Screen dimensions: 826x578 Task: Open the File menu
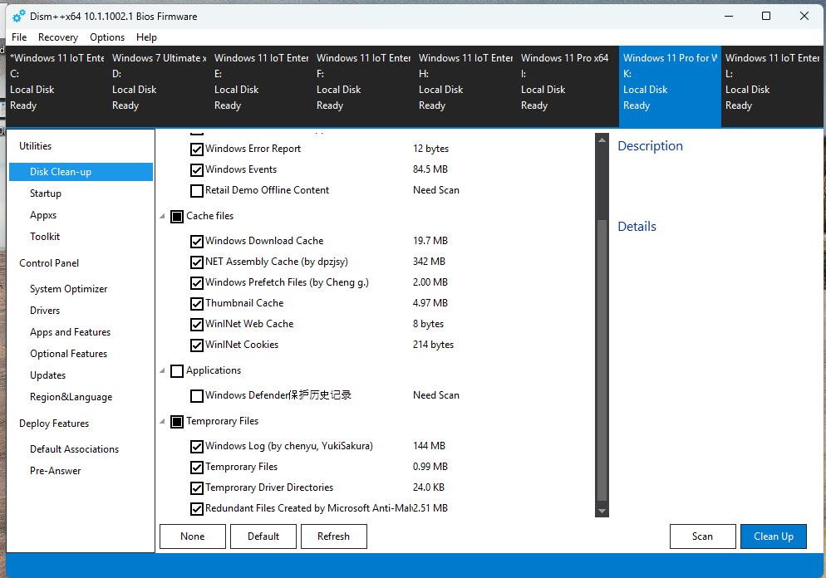pyautogui.click(x=19, y=37)
